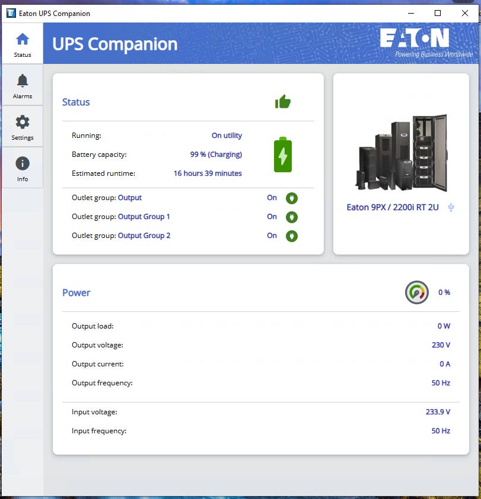Click the Eaton app icon in title bar
Viewport: 481px width, 499px height.
point(11,13)
